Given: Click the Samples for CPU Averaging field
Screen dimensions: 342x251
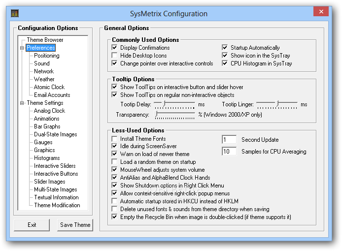Looking at the screenshot, I should click(229, 151).
